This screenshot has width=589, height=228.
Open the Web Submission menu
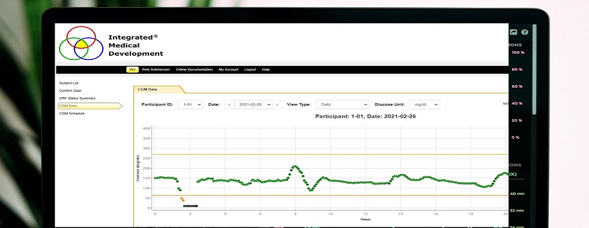[x=156, y=70]
